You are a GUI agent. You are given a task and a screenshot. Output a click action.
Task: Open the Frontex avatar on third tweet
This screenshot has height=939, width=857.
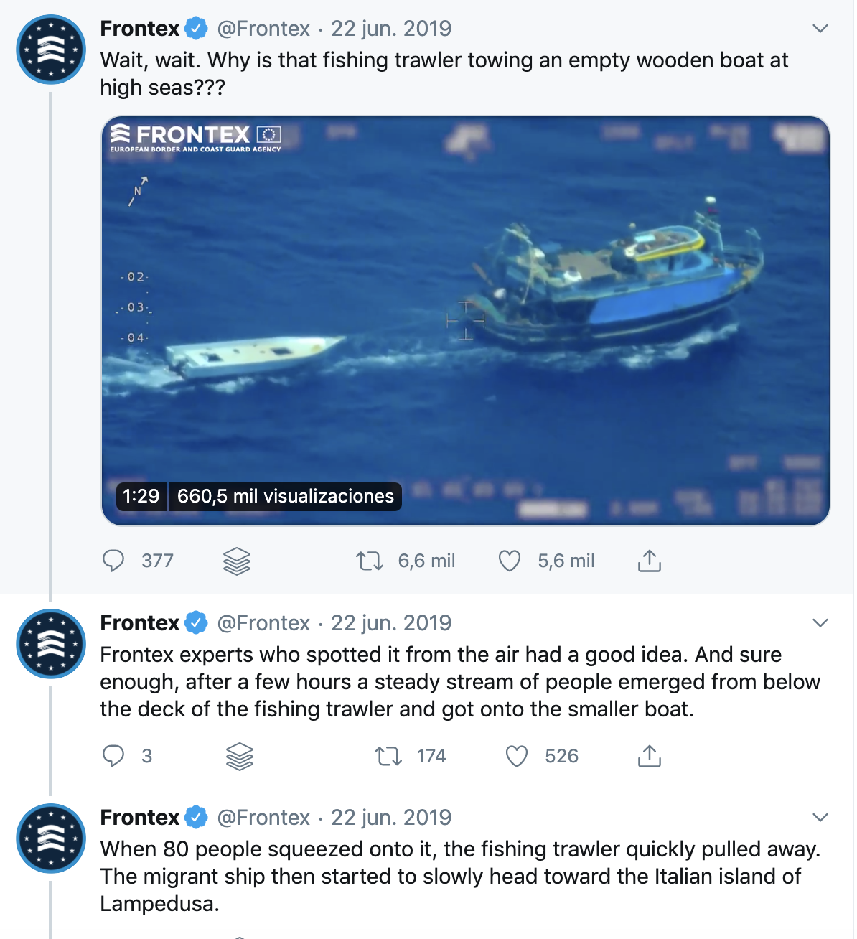(51, 838)
